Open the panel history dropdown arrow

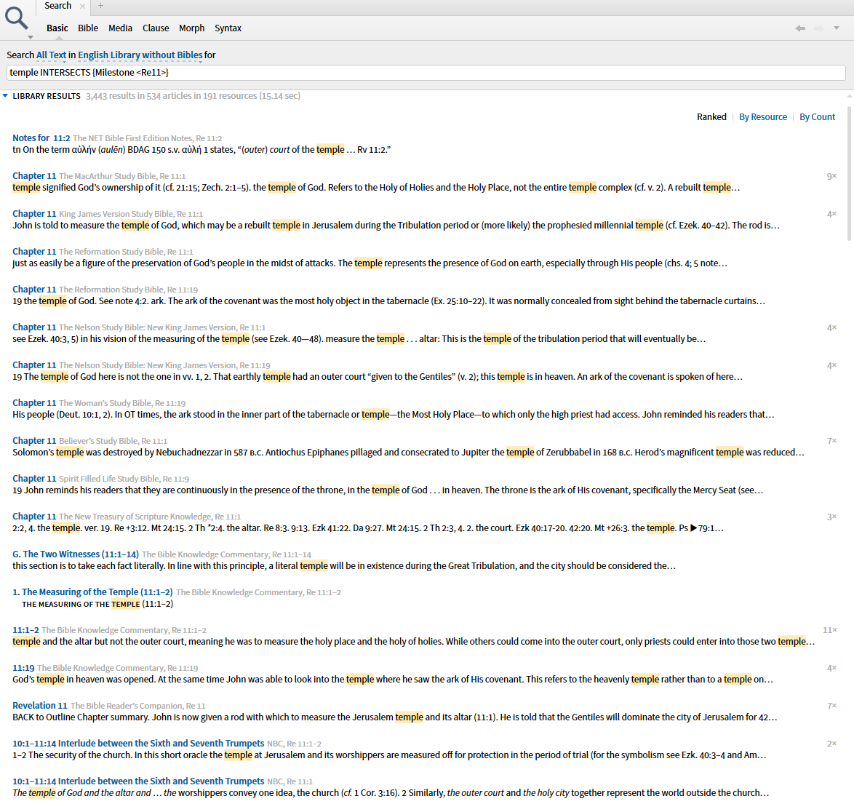click(x=837, y=28)
